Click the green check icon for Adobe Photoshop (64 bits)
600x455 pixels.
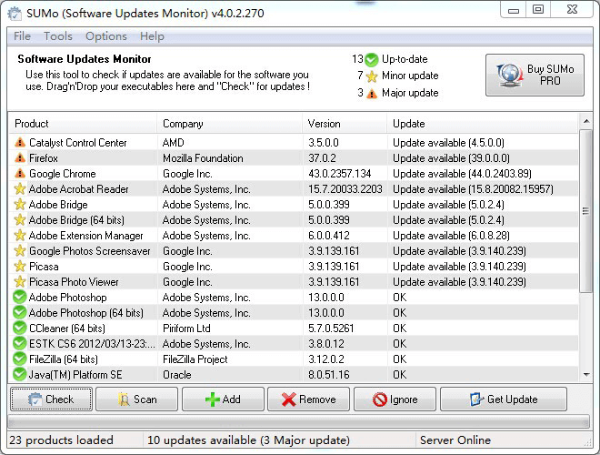(19, 312)
